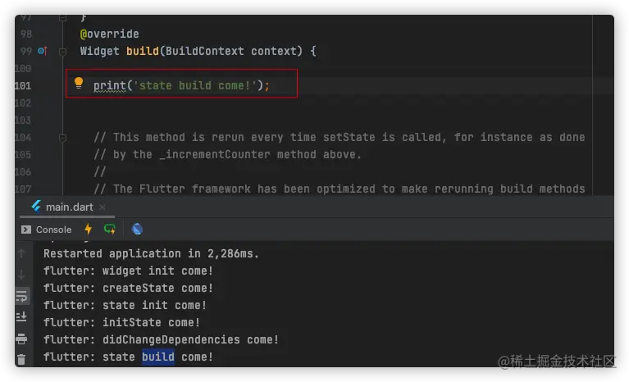Screen dimensions: 629x382
Task: Collapse the comment block at line 104
Action: point(62,138)
